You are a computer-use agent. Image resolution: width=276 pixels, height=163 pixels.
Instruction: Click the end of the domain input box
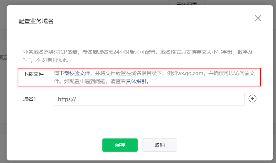pyautogui.click(x=239, y=99)
